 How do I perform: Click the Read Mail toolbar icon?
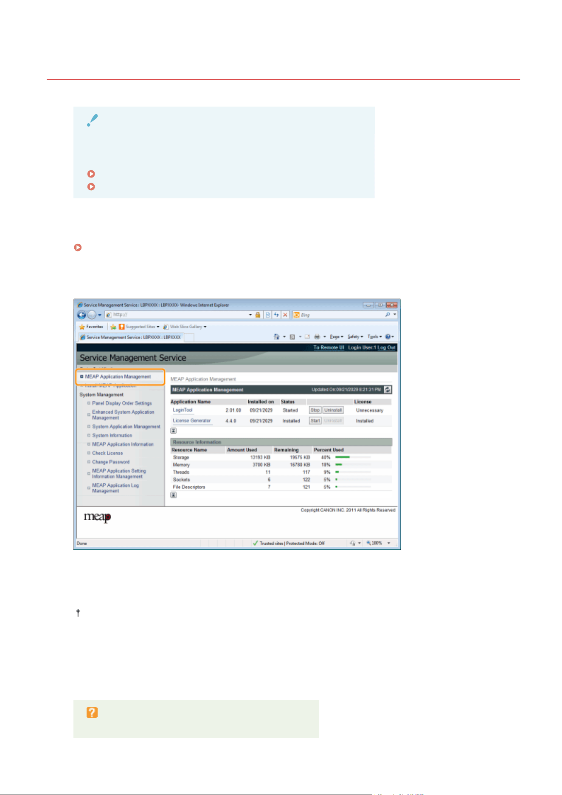click(307, 337)
